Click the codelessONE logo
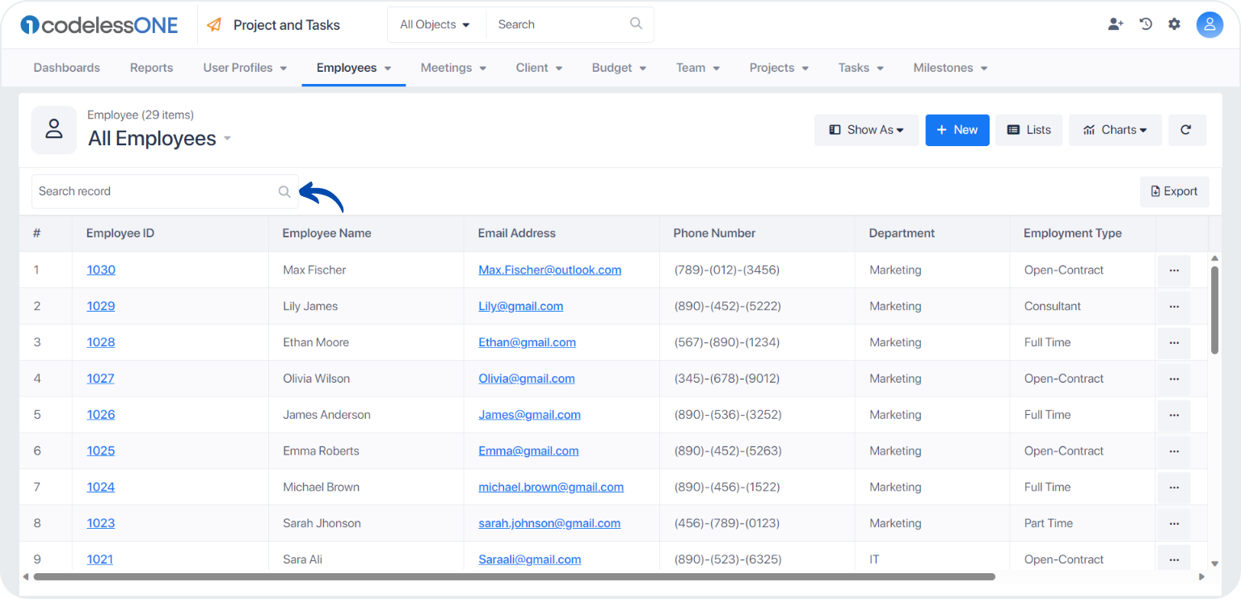 [x=99, y=25]
